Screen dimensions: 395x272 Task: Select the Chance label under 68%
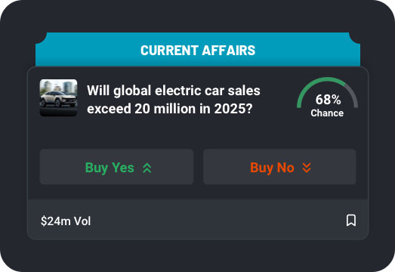click(327, 113)
